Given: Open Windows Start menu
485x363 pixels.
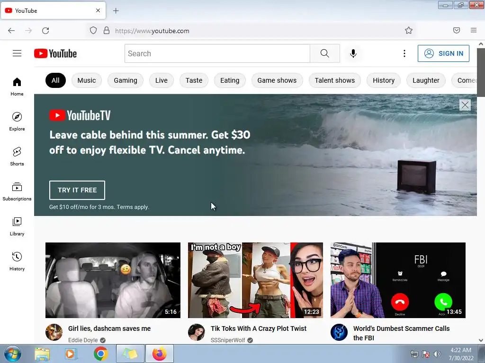Looking at the screenshot, I should (x=12, y=354).
